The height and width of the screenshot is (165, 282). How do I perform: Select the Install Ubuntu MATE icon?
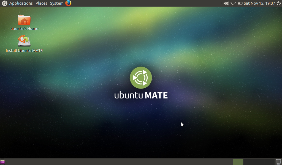pyautogui.click(x=24, y=41)
